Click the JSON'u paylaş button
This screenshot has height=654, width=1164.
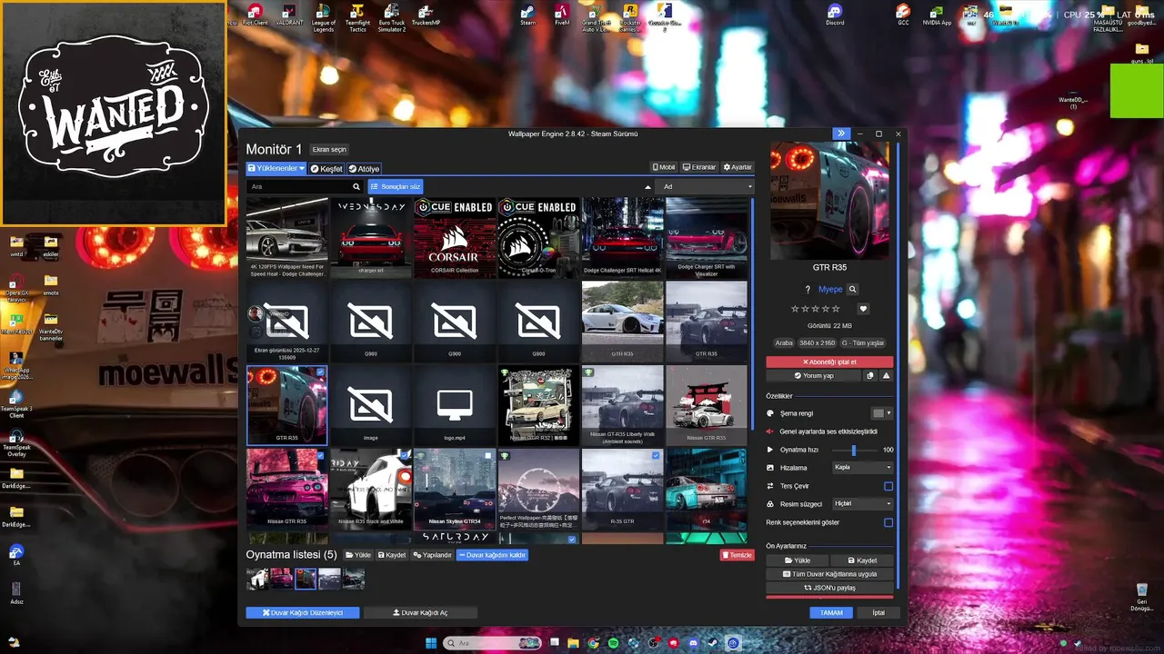tap(829, 588)
